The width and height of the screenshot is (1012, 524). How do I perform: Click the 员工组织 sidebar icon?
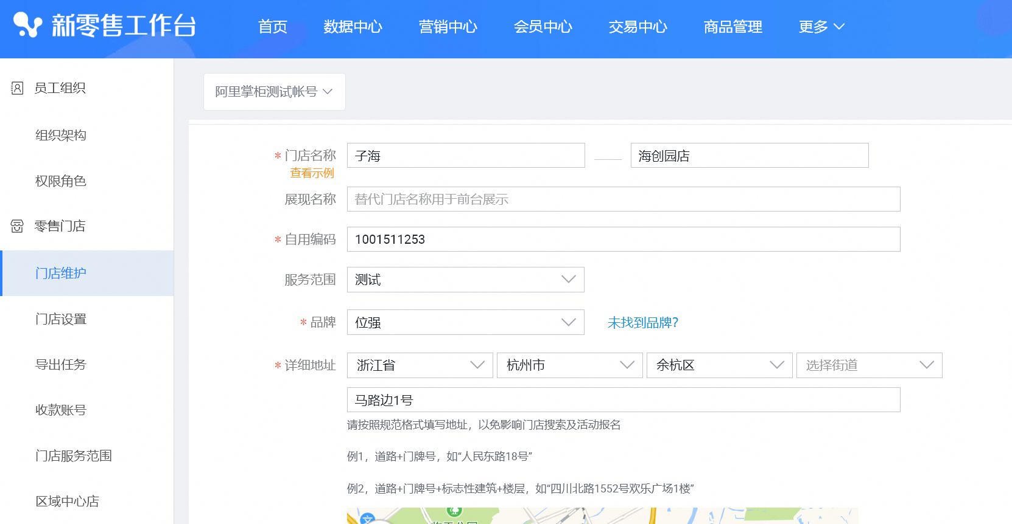17,88
